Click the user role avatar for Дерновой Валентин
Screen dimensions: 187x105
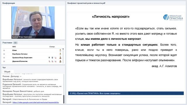60,61
